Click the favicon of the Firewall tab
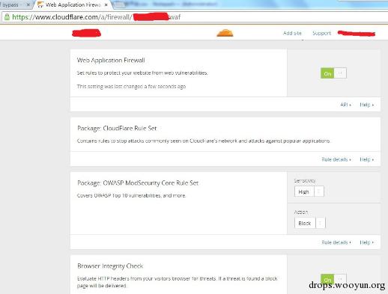Screen dimensions: 388x294 (x=40, y=4)
